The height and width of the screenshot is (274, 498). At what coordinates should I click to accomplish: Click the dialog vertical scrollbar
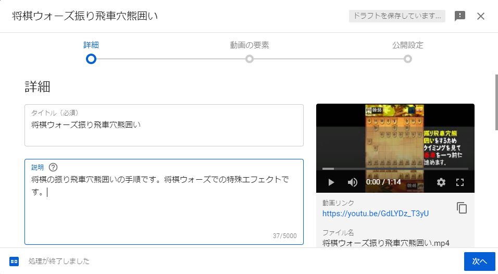[496, 102]
